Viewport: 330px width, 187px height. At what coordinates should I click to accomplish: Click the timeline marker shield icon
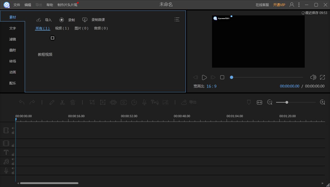pos(249,102)
